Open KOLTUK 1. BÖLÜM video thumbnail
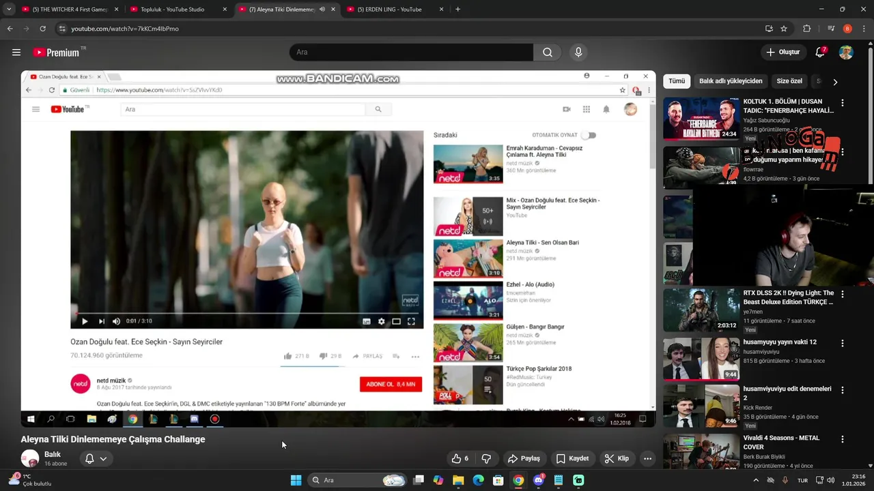Image resolution: width=874 pixels, height=491 pixels. [701, 119]
